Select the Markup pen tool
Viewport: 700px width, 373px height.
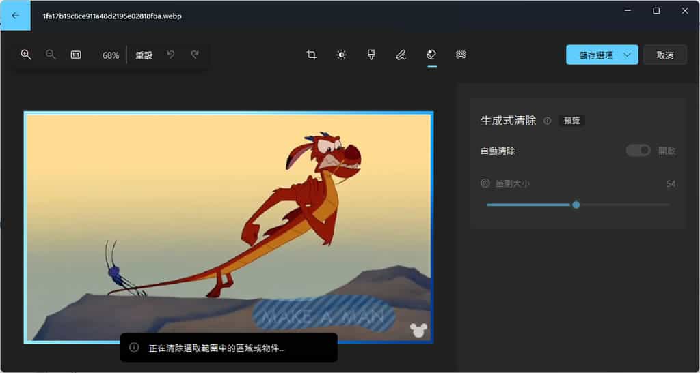point(401,55)
